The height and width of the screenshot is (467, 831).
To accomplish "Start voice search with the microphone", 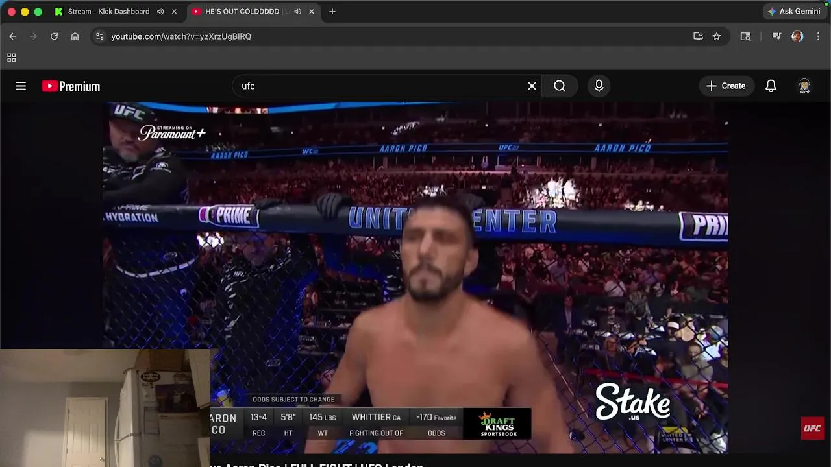I will [x=599, y=86].
